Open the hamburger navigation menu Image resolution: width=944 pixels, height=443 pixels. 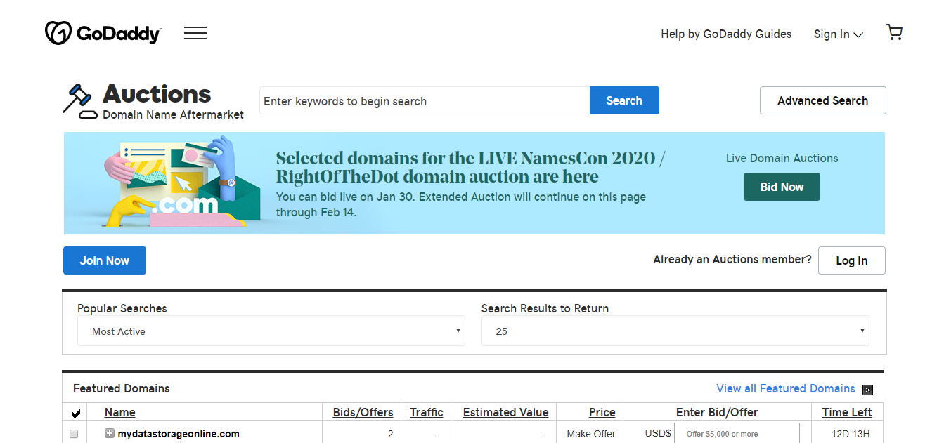pyautogui.click(x=195, y=33)
